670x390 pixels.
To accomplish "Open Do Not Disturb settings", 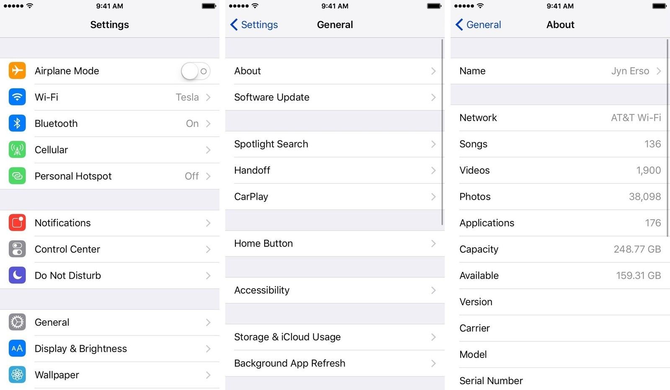I will tap(110, 275).
